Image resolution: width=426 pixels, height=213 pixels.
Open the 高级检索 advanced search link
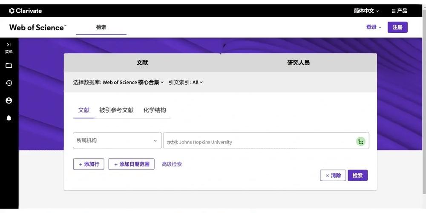(172, 164)
